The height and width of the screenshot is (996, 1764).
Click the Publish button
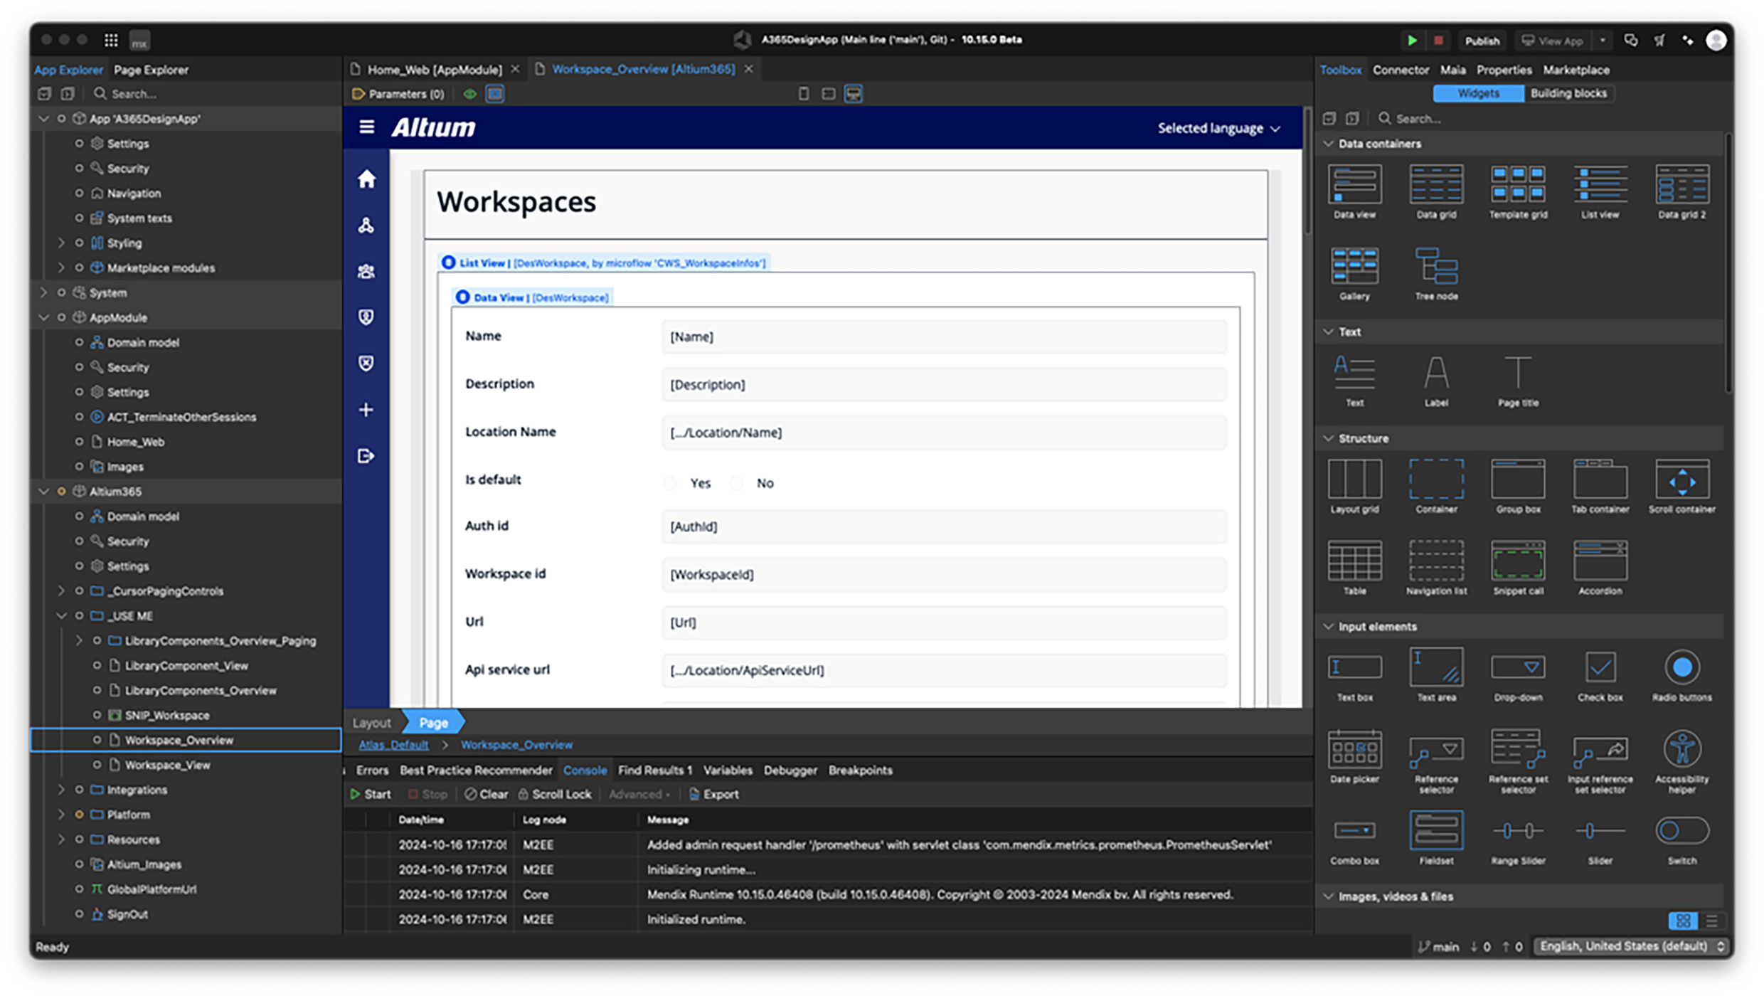tap(1482, 41)
